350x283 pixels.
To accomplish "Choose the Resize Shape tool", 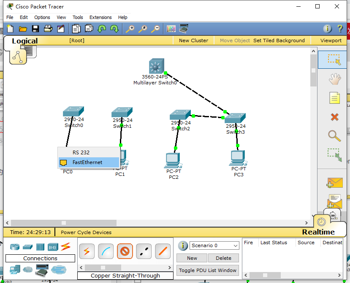I will click(335, 155).
